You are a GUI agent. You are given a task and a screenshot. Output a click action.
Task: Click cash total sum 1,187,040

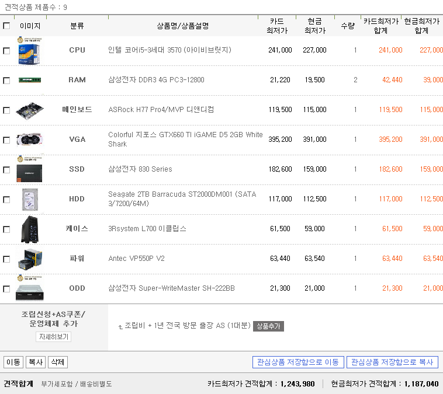(x=421, y=384)
